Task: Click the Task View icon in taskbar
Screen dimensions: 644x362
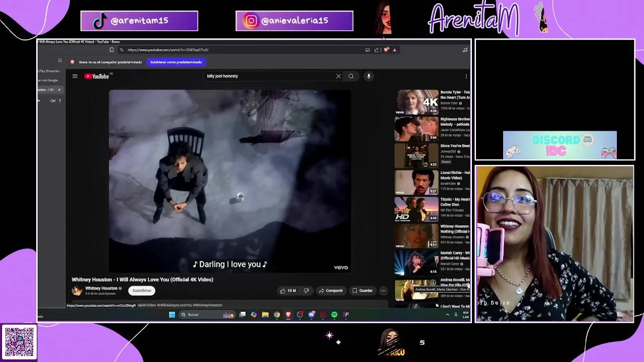Action: (x=243, y=315)
